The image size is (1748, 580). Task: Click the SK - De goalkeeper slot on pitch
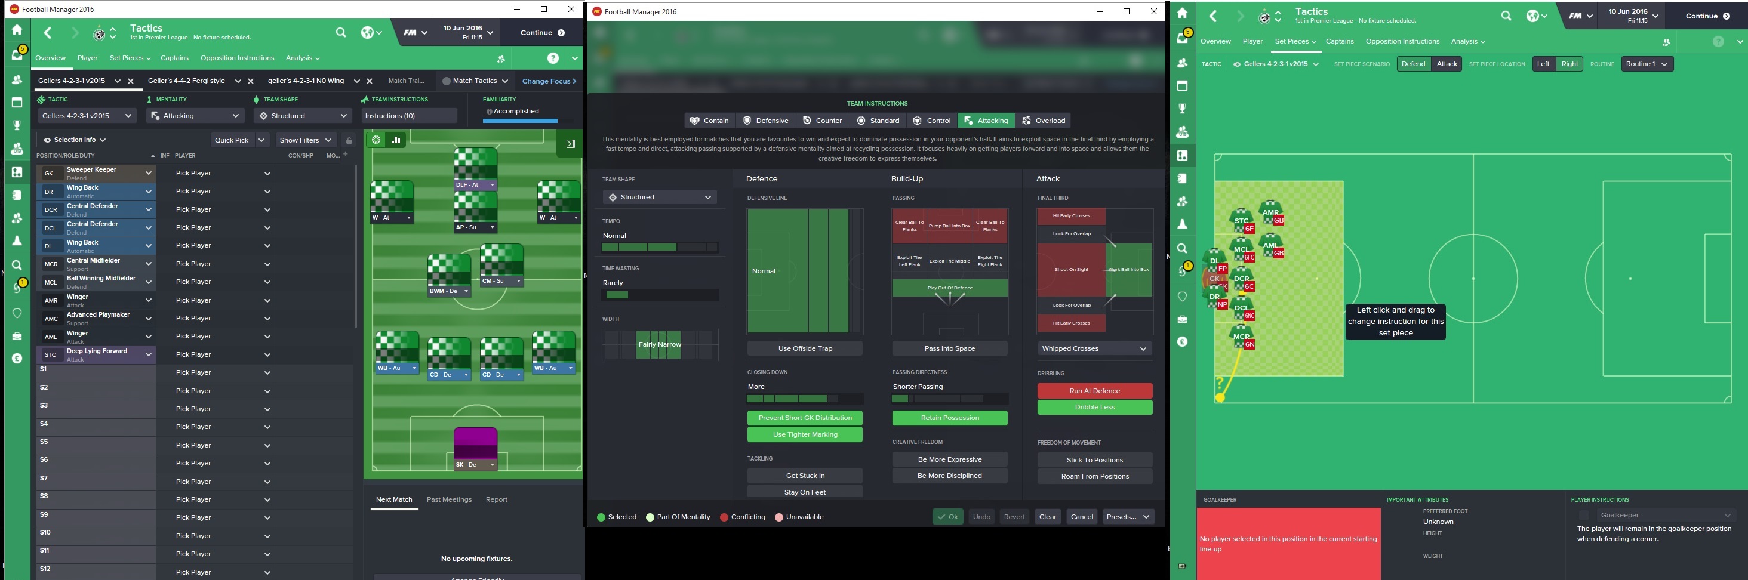[x=475, y=448]
